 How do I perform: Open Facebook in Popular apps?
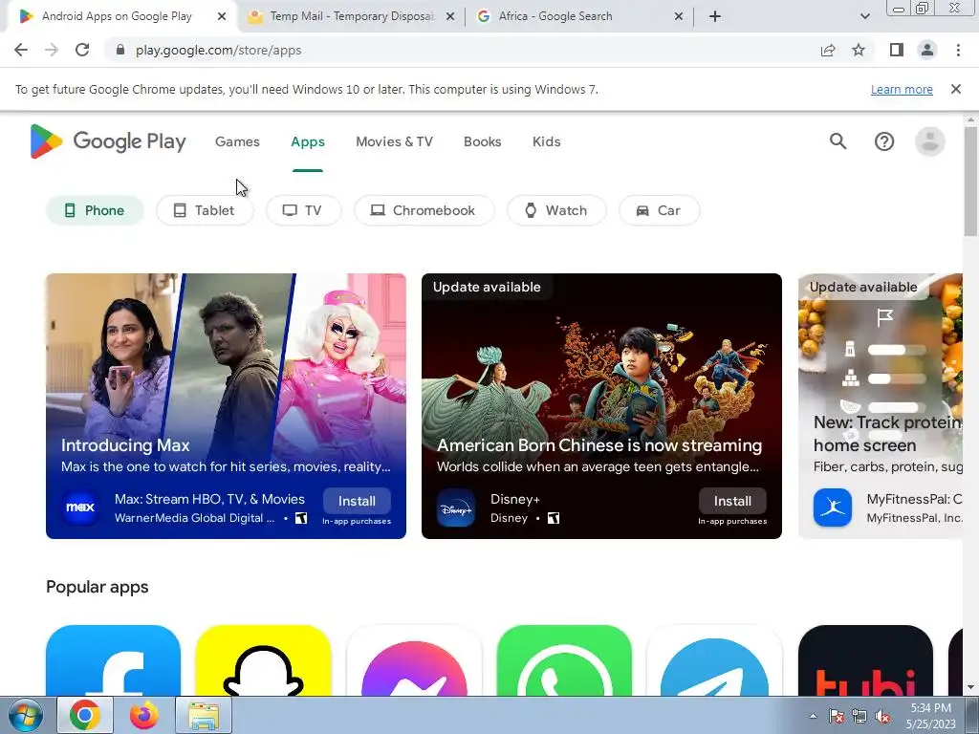click(113, 660)
